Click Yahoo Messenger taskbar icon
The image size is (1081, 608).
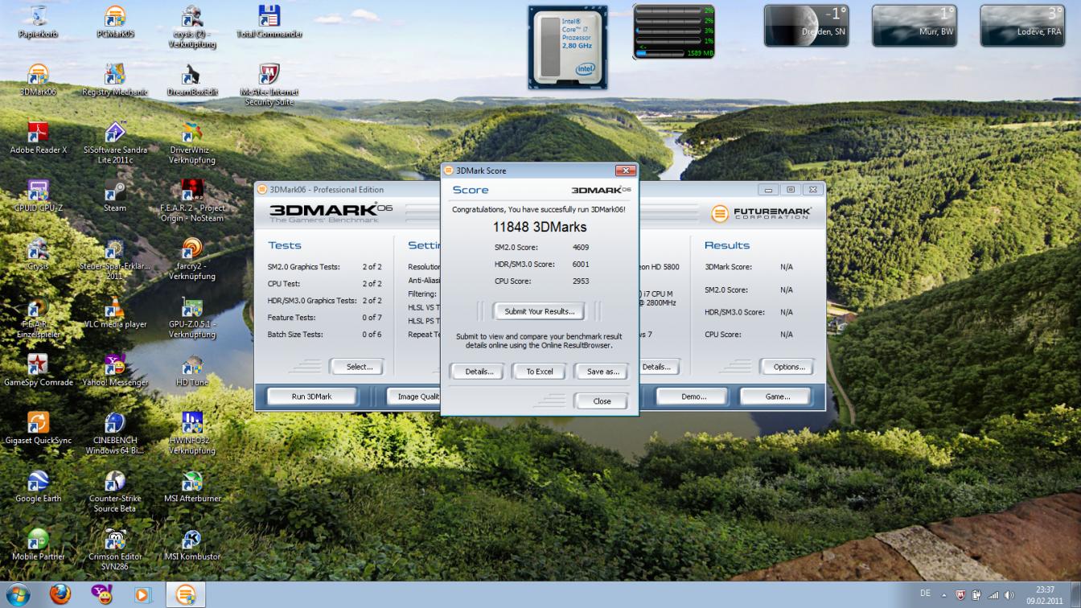point(101,594)
